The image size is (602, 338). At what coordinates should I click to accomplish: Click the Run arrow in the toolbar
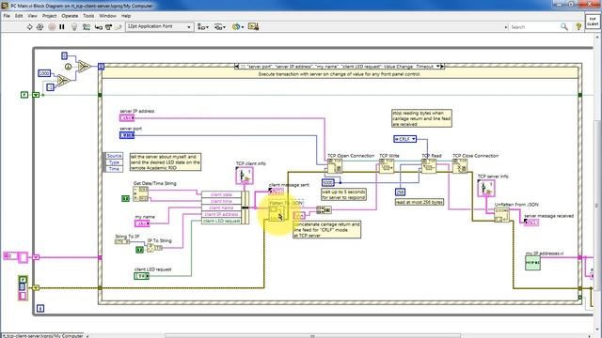[29, 27]
